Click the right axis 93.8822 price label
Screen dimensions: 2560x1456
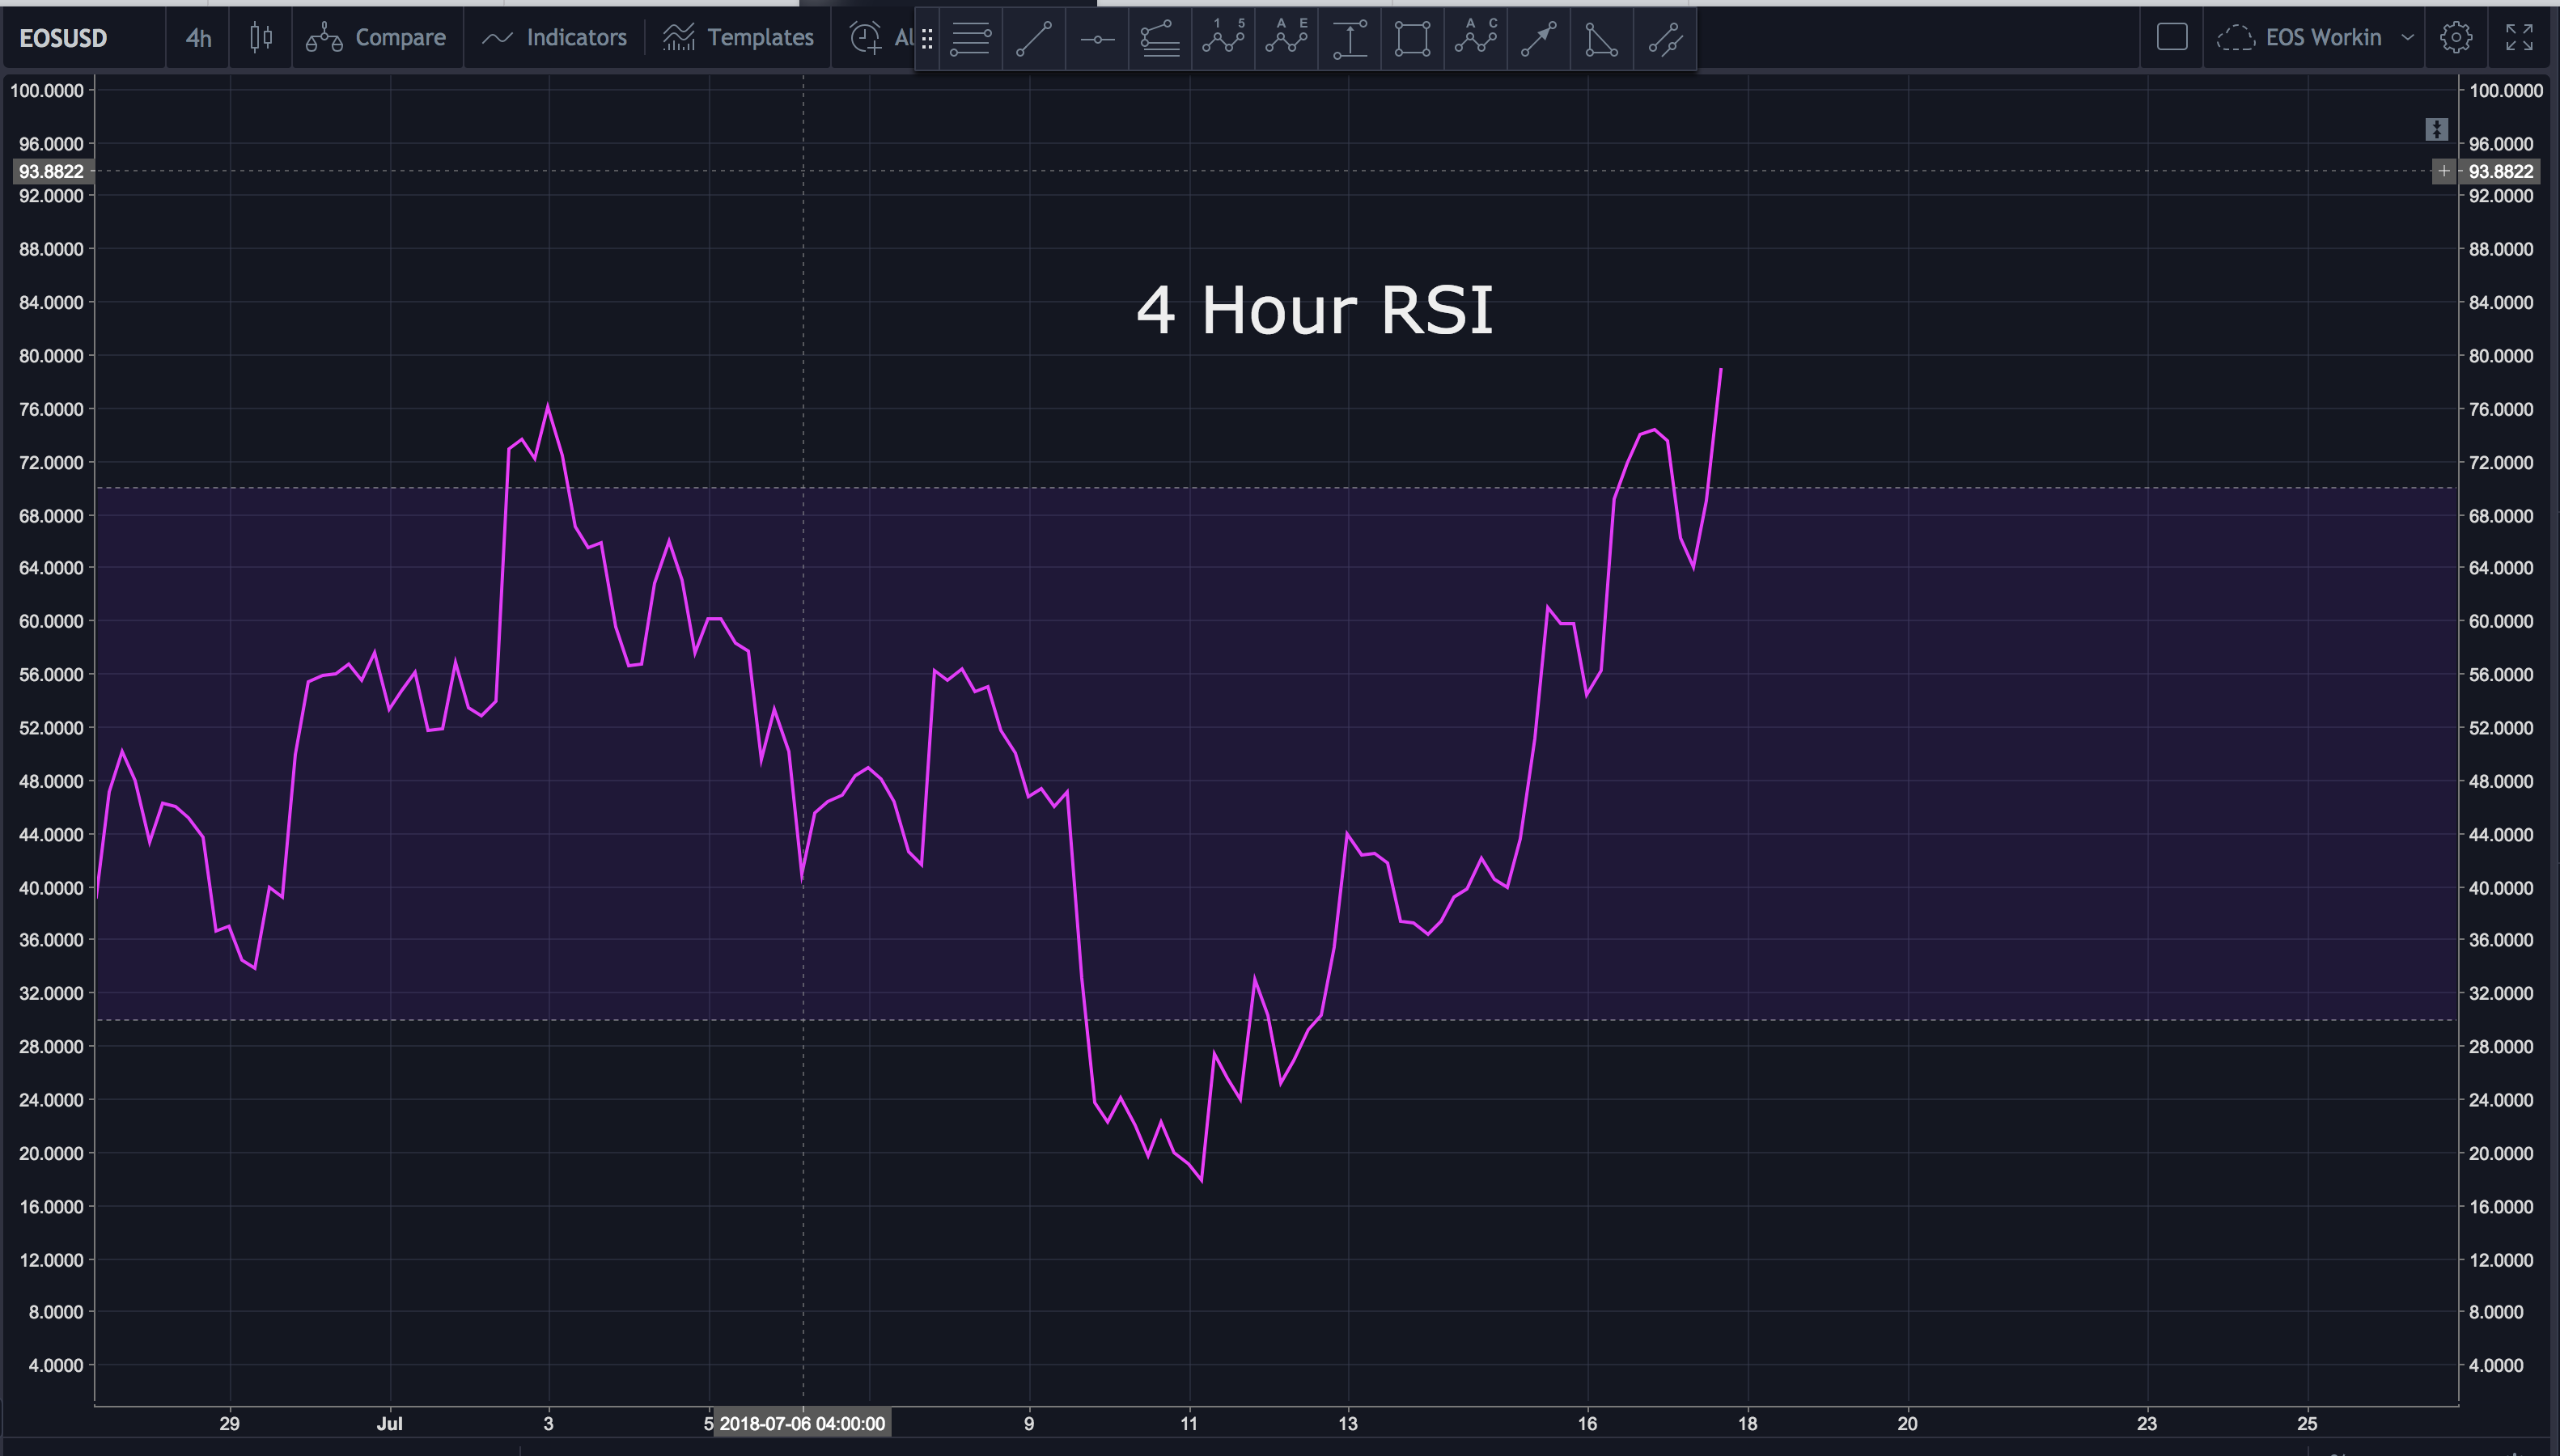pyautogui.click(x=2500, y=171)
